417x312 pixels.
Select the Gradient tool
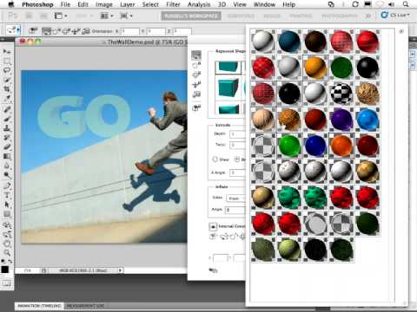(7, 156)
